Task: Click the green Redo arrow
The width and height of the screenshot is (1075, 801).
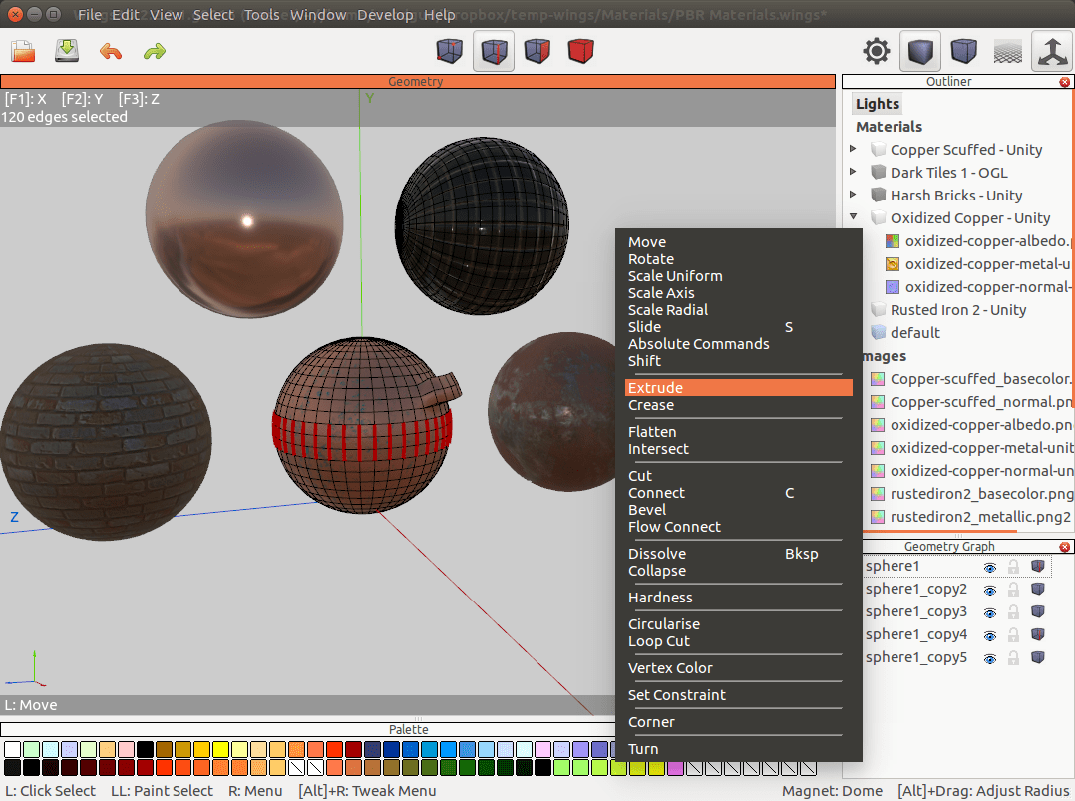Action: click(155, 52)
